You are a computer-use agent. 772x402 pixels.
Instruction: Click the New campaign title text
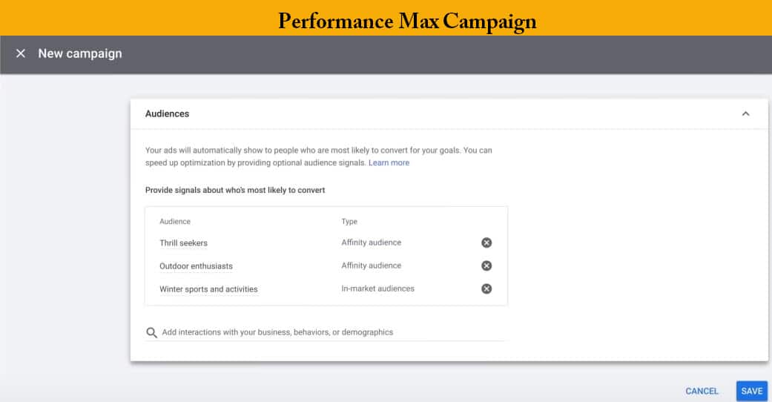80,53
